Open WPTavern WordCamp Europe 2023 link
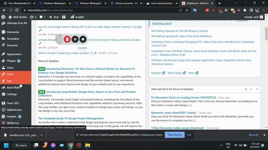The image size is (268, 150). coord(201,62)
